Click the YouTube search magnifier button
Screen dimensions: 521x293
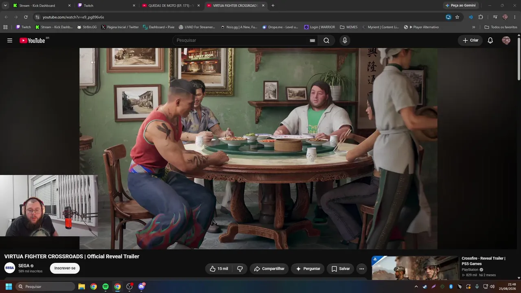point(326,40)
